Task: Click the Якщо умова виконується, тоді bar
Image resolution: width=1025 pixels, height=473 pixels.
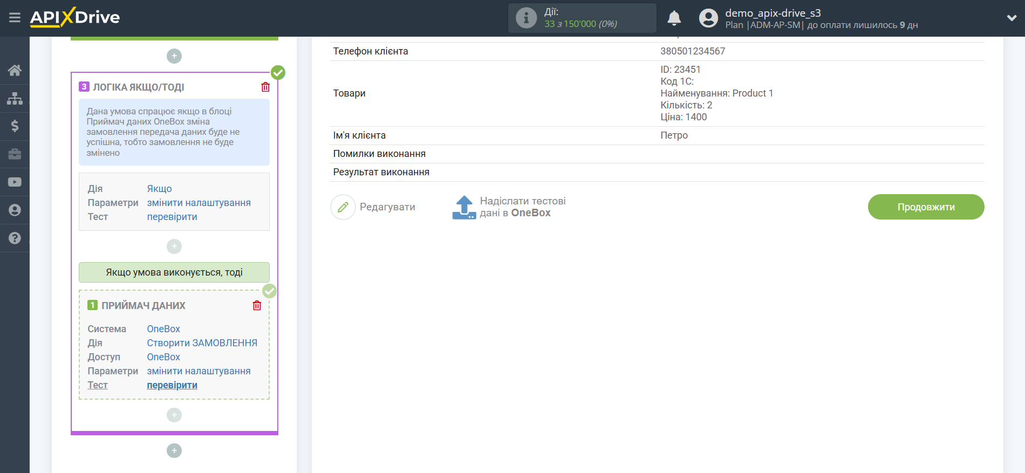Action: (x=174, y=272)
